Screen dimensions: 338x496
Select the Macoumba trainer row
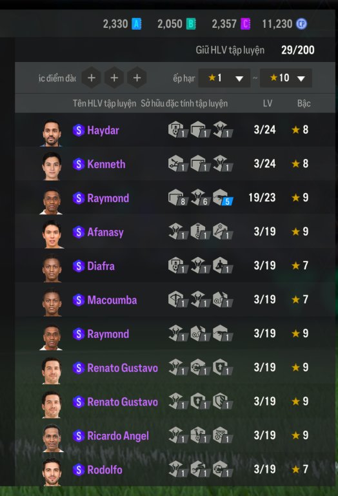175,300
